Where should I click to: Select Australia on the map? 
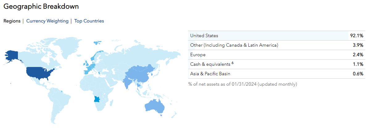154,106
